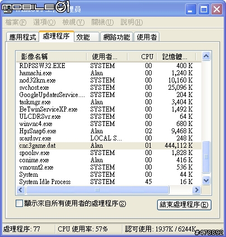Select the RDPSSW32.EXE process row
Viewport: 226px width, 237px height.
[x=109, y=66]
